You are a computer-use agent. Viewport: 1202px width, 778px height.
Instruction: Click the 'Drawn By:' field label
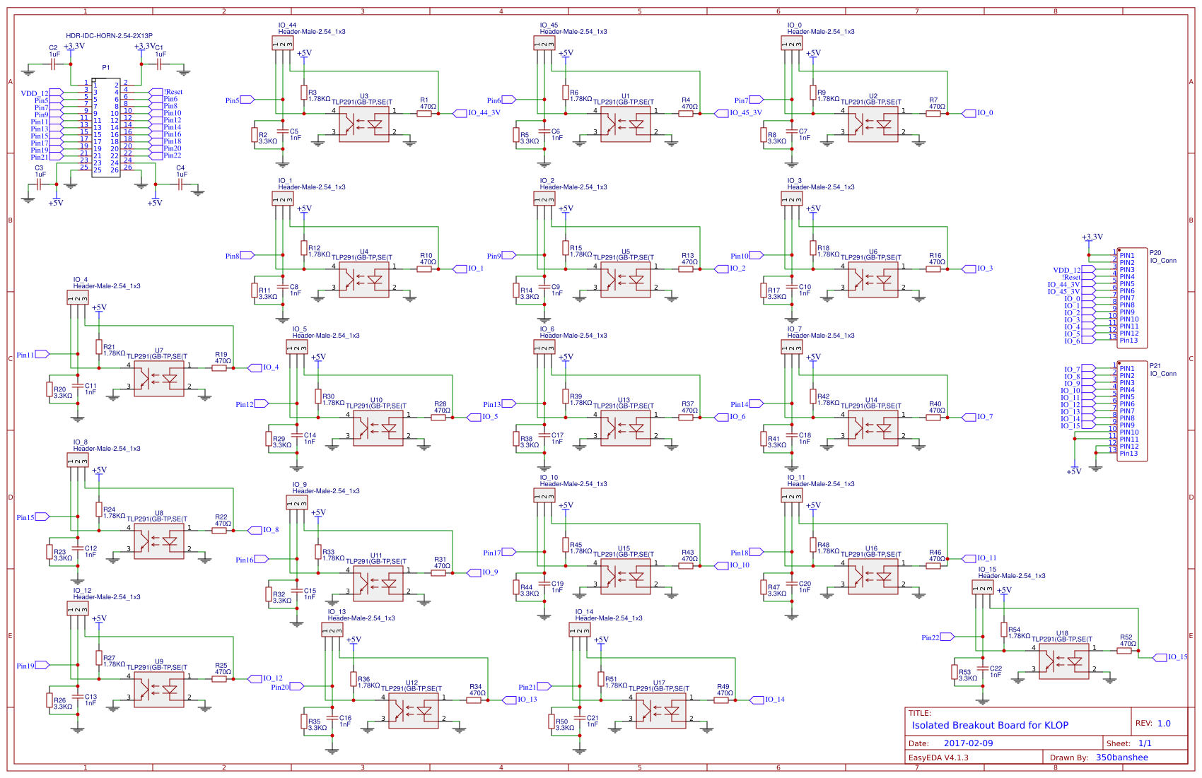coord(1069,758)
